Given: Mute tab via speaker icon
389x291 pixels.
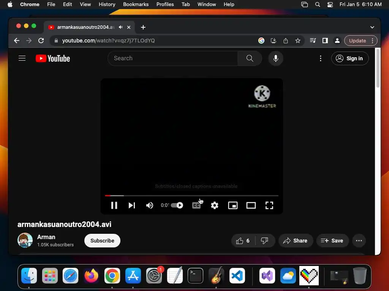Looking at the screenshot, I should point(120,27).
